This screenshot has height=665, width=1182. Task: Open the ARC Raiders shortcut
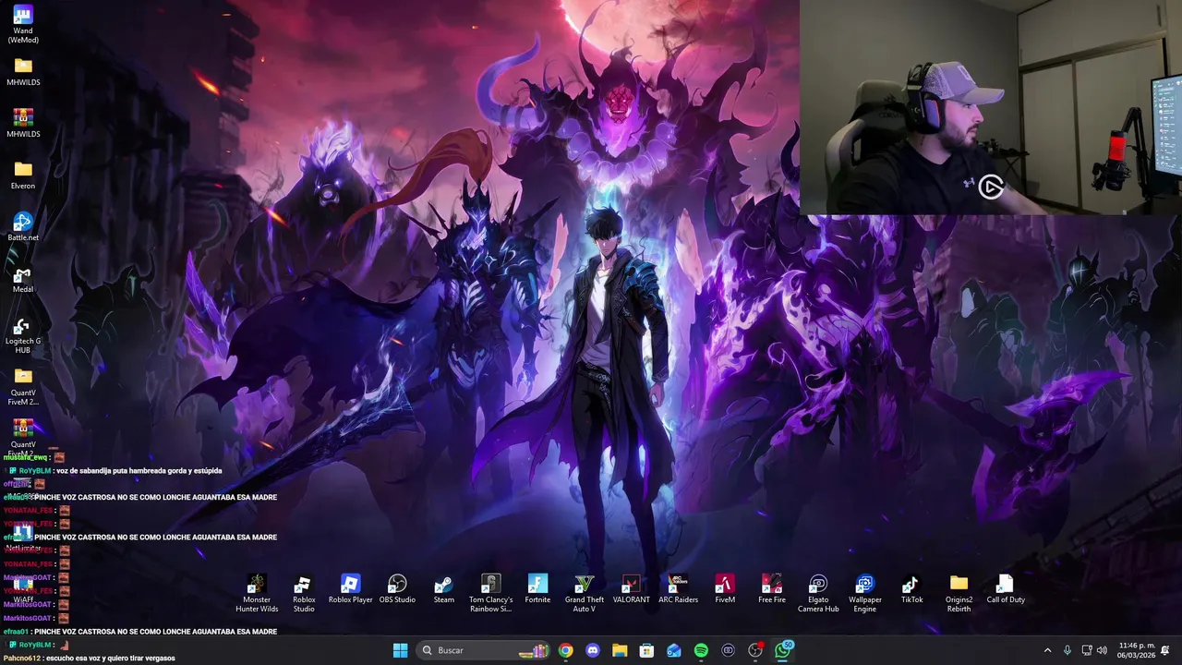678,588
